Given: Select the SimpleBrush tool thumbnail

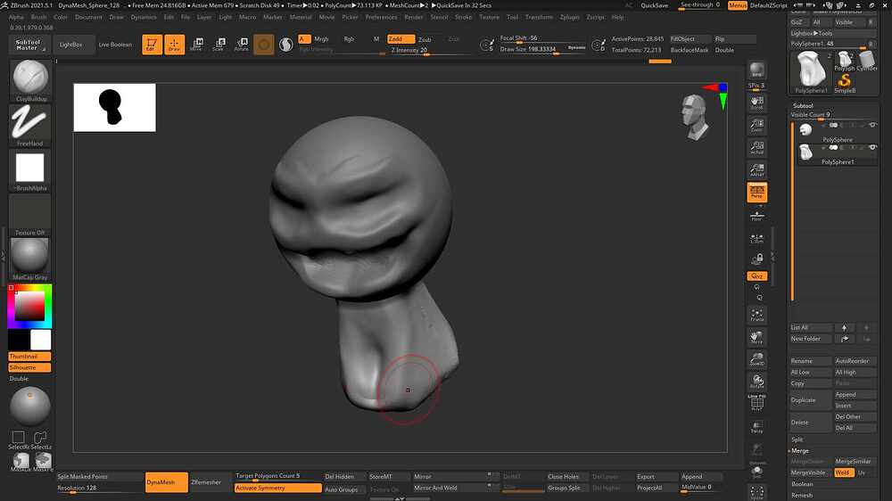Looking at the screenshot, I should [845, 83].
